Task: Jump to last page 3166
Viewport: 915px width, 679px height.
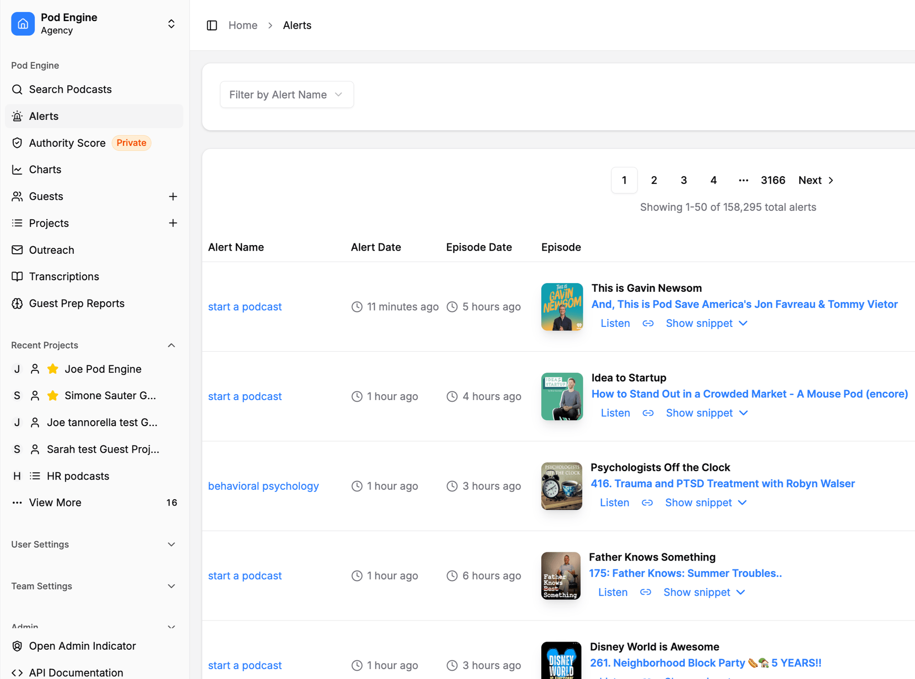Action: tap(773, 180)
